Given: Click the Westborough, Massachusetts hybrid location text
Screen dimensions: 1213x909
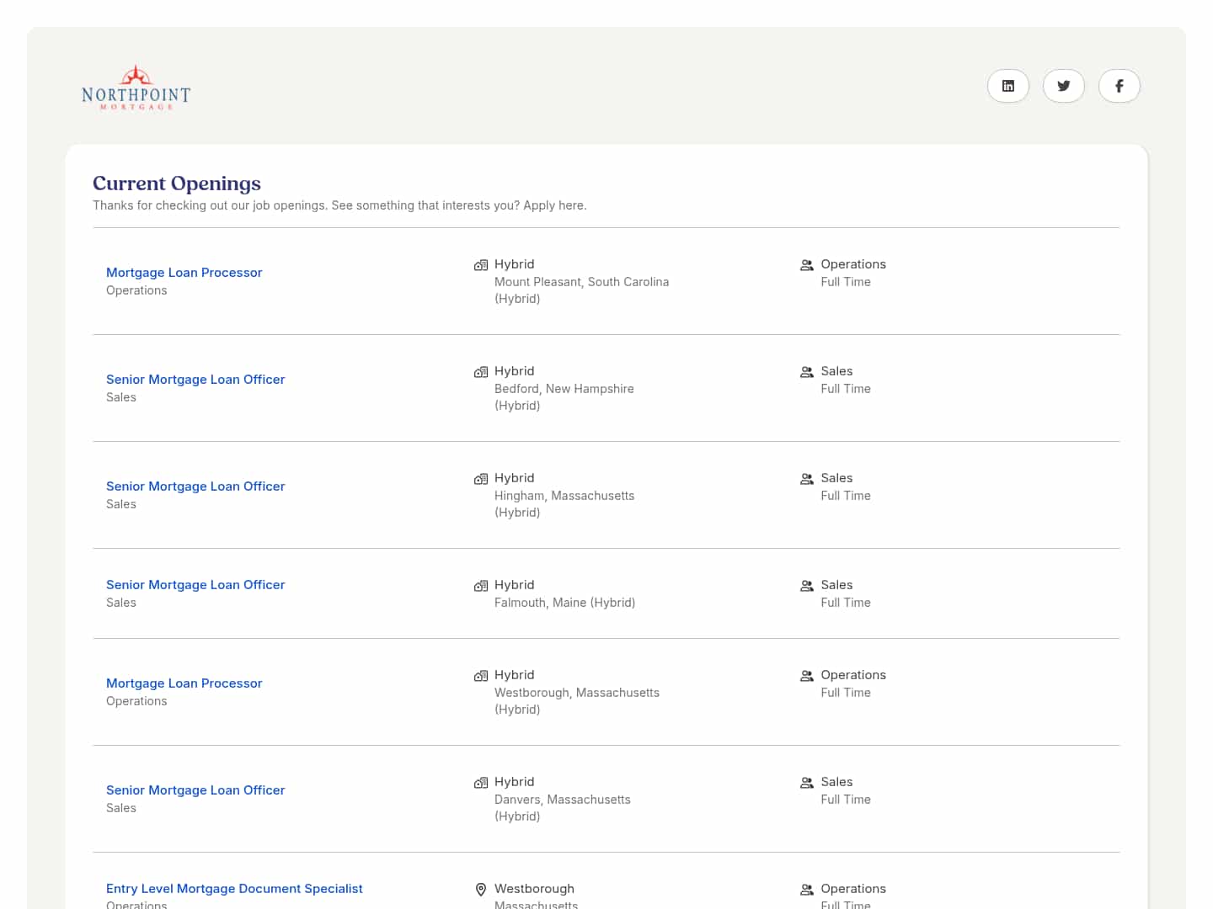Looking at the screenshot, I should (x=576, y=693).
